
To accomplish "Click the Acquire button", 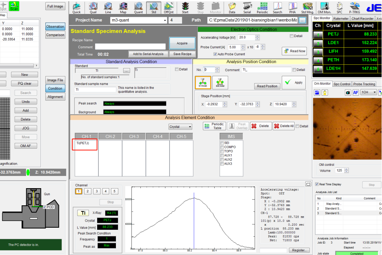I will point(182,43).
